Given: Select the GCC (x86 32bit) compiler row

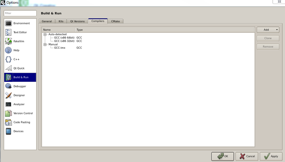Looking at the screenshot, I should point(64,41).
